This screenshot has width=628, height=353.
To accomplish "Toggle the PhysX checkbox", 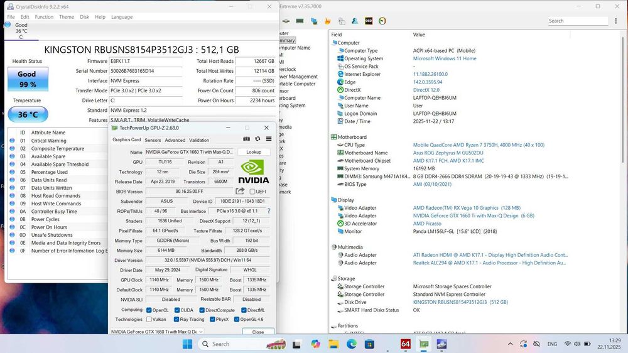I will [x=212, y=319].
